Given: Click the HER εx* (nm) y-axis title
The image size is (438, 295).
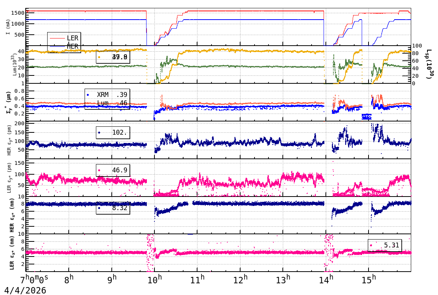Looking at the screenshot, I should click(x=12, y=215).
